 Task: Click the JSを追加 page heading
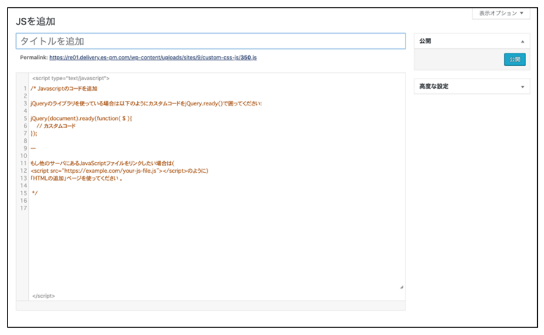coord(36,21)
